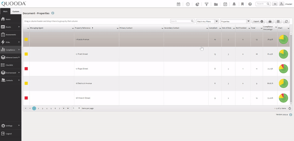The height and width of the screenshot is (141, 294).
Task: Open the Match Any Filters dropdown
Action: click(x=217, y=22)
